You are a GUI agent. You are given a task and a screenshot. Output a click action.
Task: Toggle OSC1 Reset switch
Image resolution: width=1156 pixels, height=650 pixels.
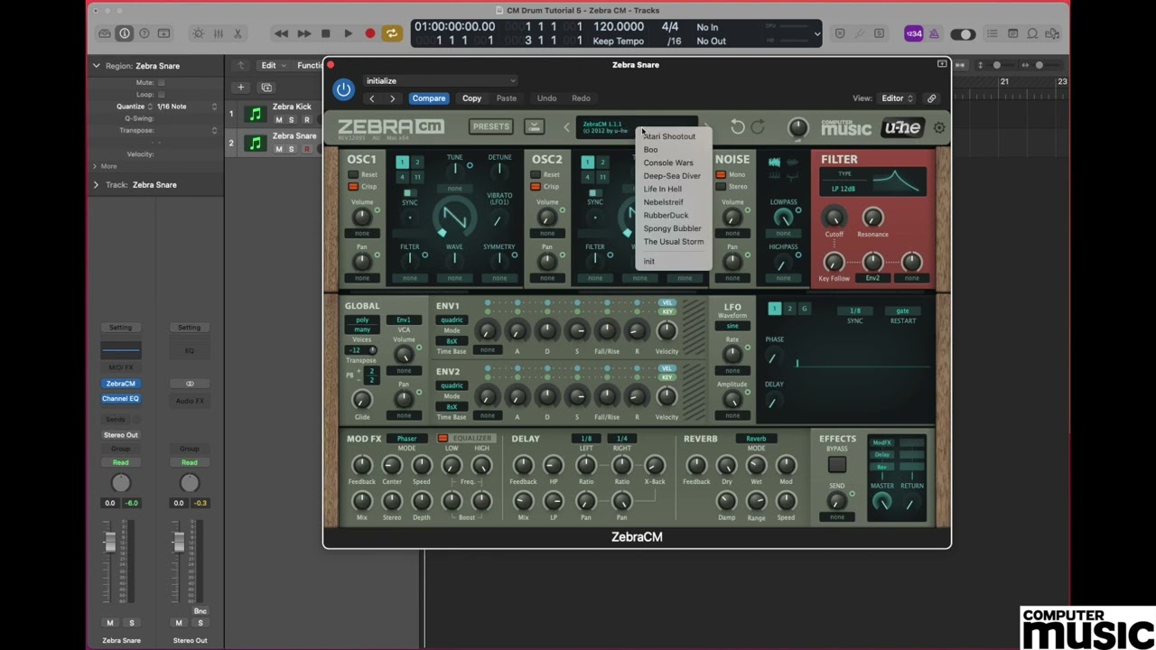(354, 174)
